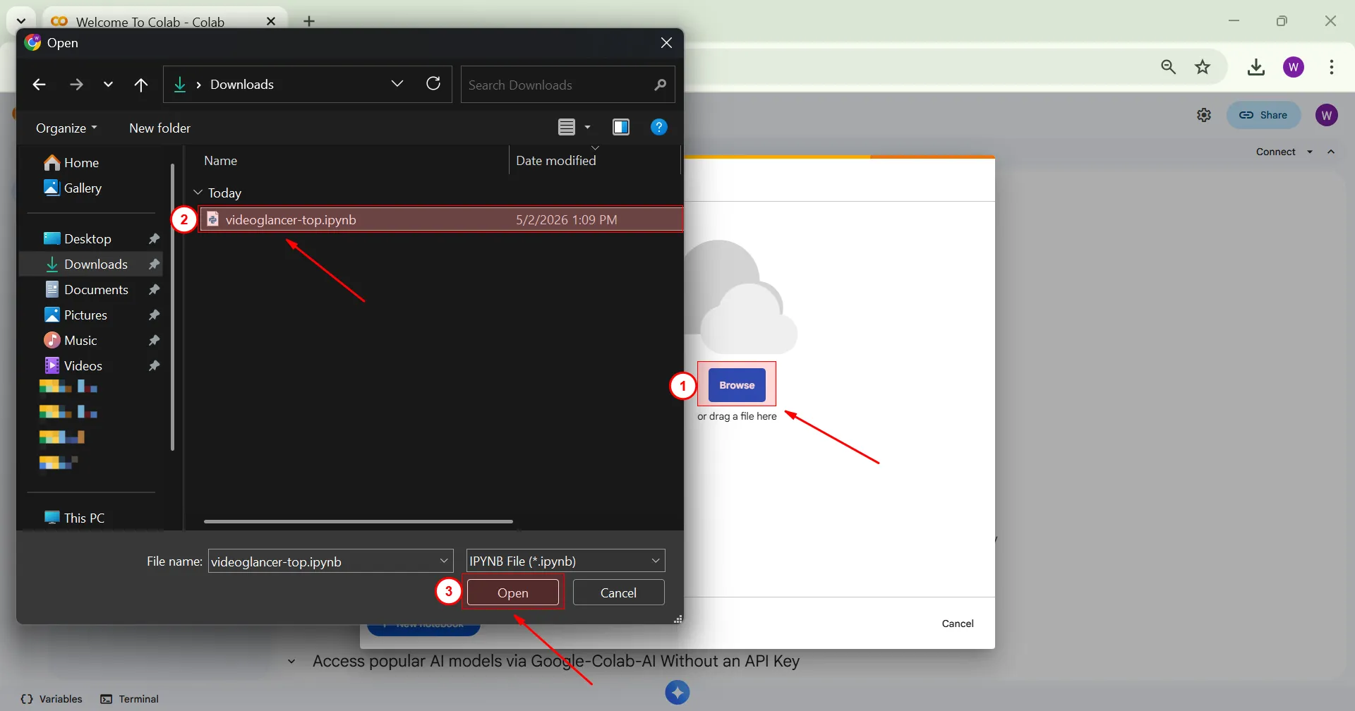Open Music in the sidebar
Screen dimensions: 1355x711
coord(71,341)
